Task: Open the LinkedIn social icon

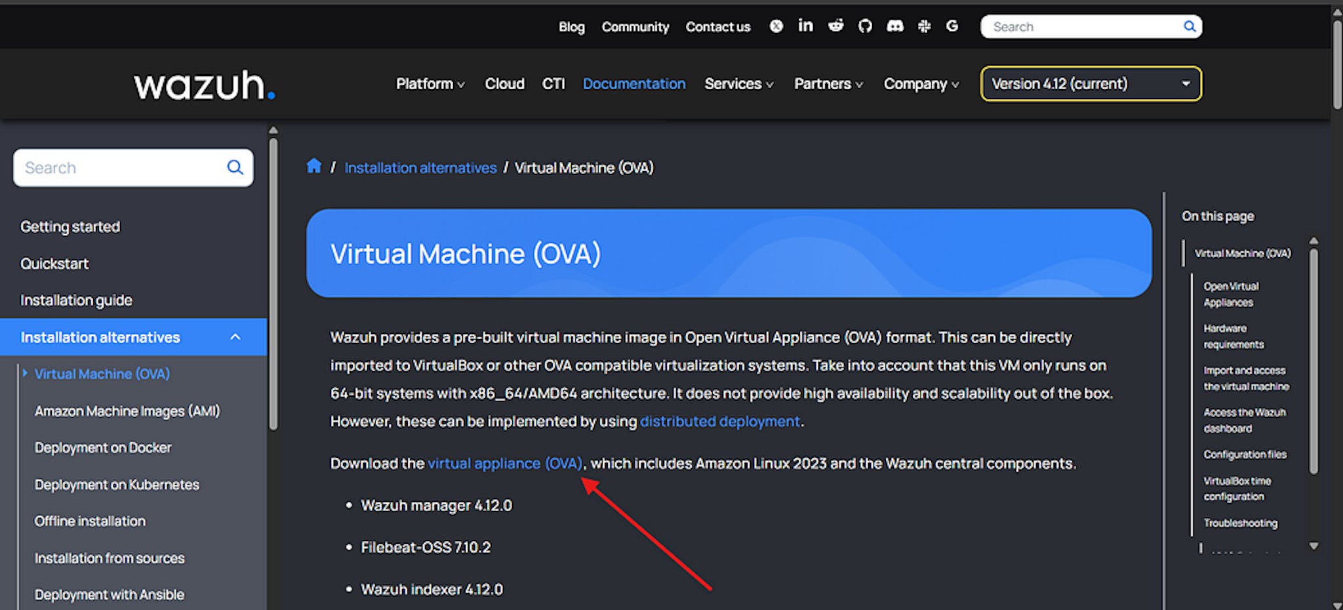Action: [805, 26]
